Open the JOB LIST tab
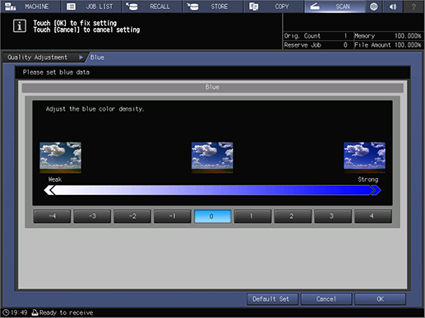The height and width of the screenshot is (318, 425). click(91, 7)
